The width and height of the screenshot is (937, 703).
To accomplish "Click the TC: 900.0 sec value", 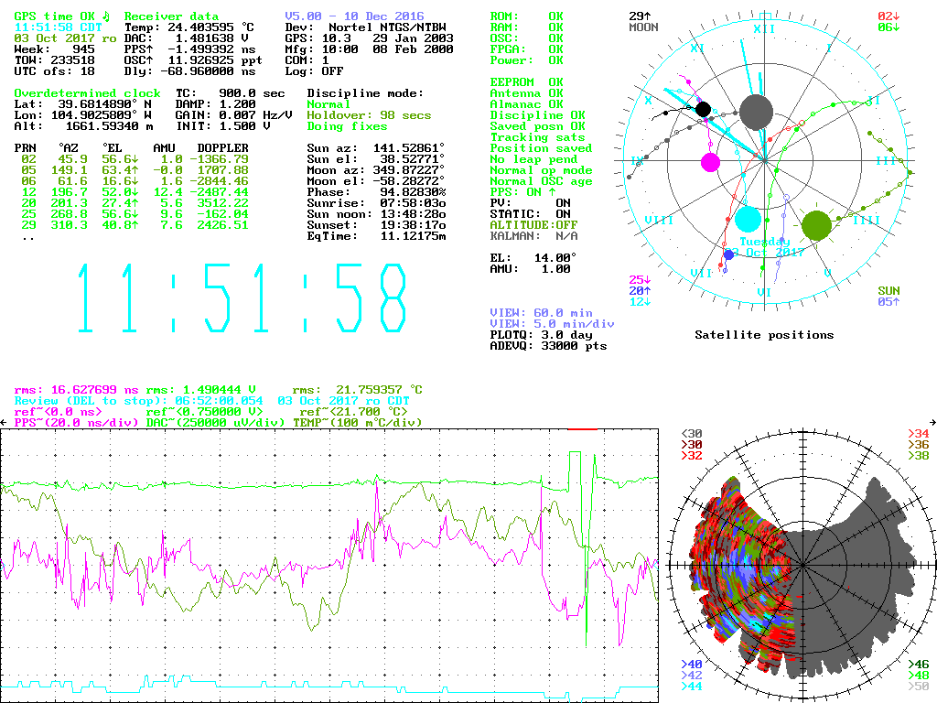I will [x=230, y=93].
